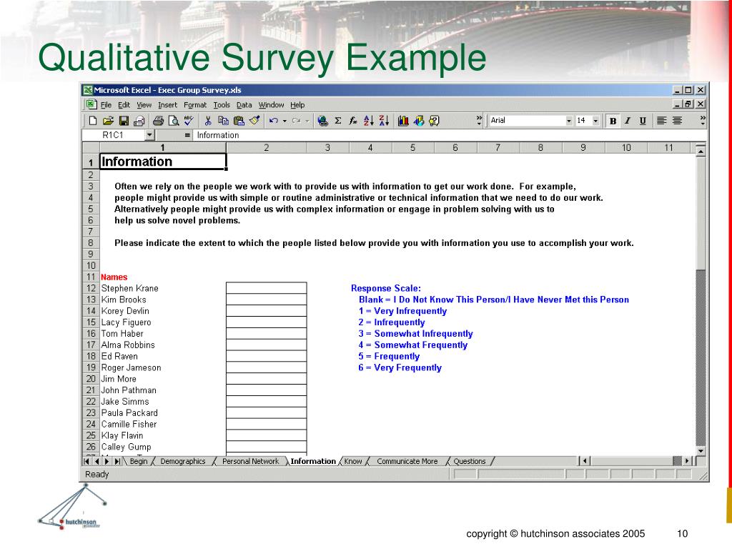This screenshot has width=732, height=549.
Task: Open the Paste Function fx icon
Action: 353,121
